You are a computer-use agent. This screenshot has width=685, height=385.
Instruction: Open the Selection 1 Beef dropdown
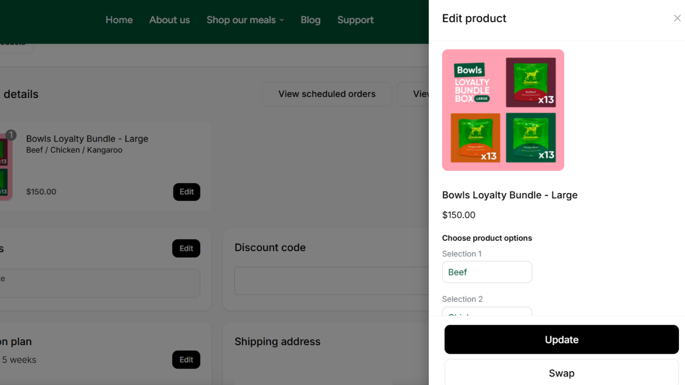(487, 272)
